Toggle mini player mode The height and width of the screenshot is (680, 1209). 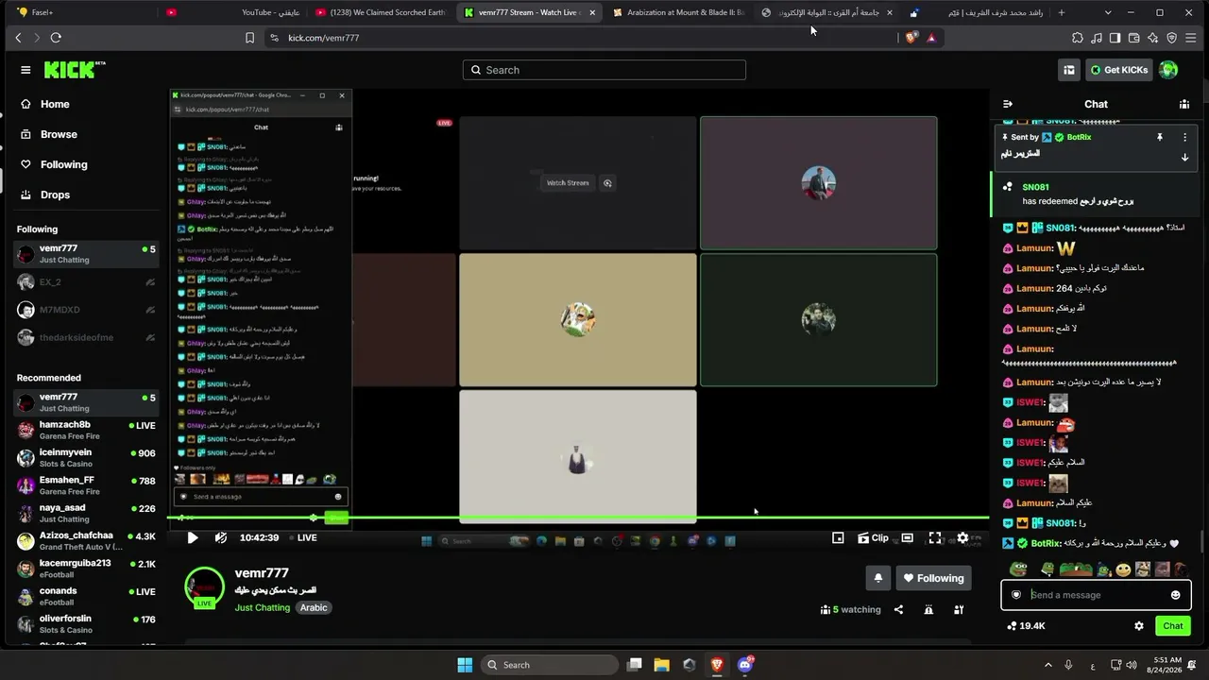tap(838, 537)
